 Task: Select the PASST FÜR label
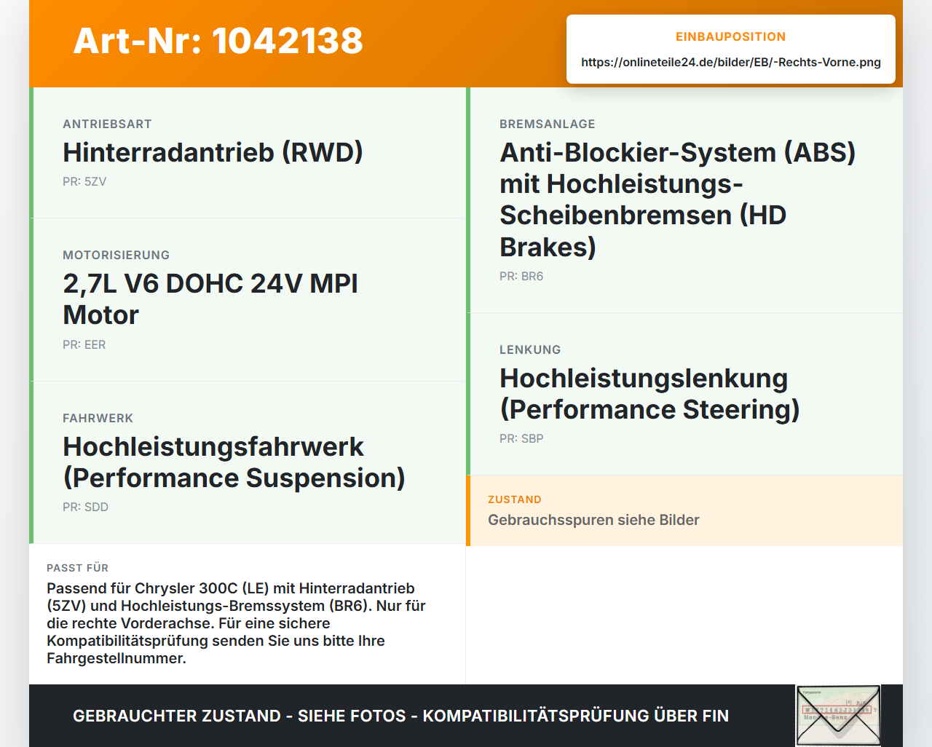[x=77, y=568]
